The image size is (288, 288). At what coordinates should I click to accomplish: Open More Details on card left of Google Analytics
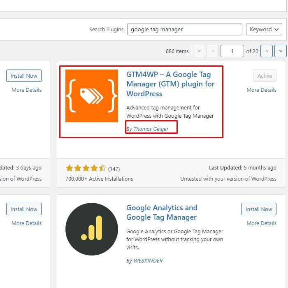(26, 223)
